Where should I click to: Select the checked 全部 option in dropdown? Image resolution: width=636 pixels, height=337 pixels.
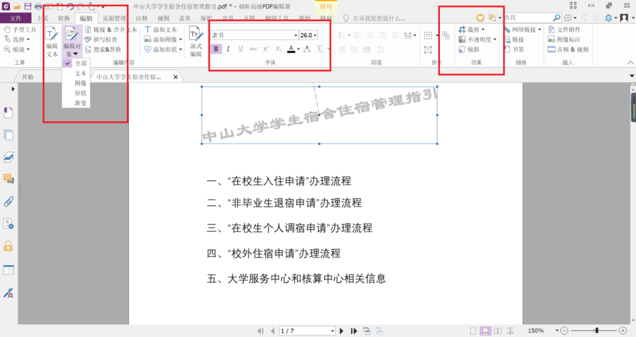(x=76, y=63)
